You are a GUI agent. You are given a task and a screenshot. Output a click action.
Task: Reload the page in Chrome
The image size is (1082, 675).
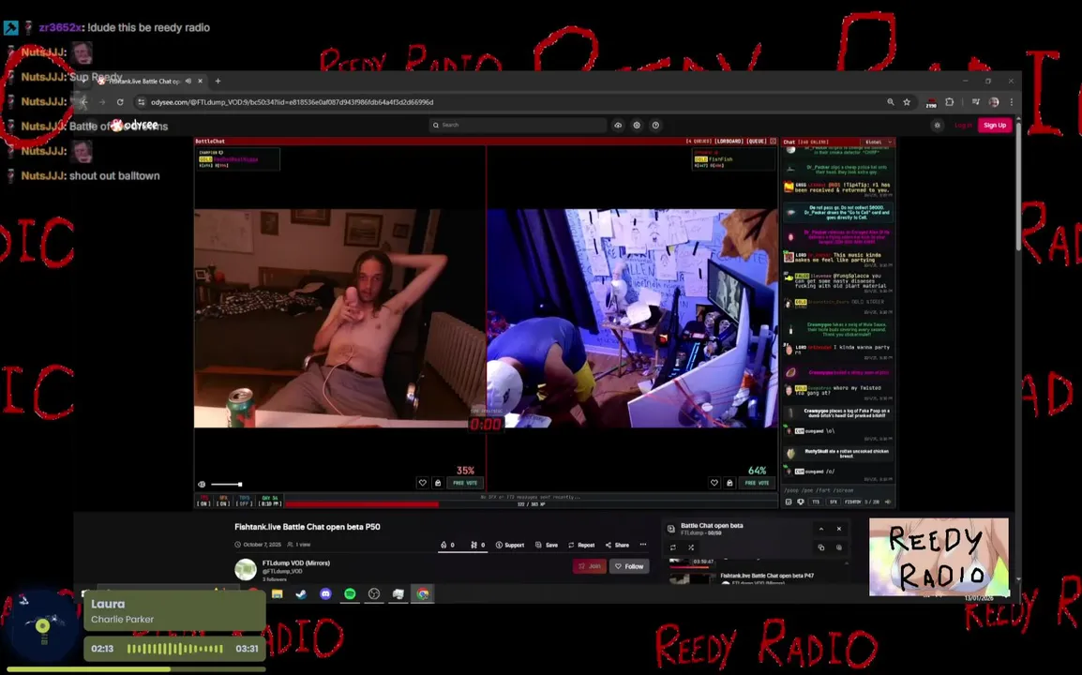click(120, 102)
